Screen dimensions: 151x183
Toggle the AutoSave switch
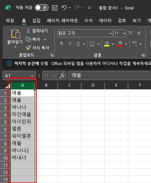[x=42, y=8]
